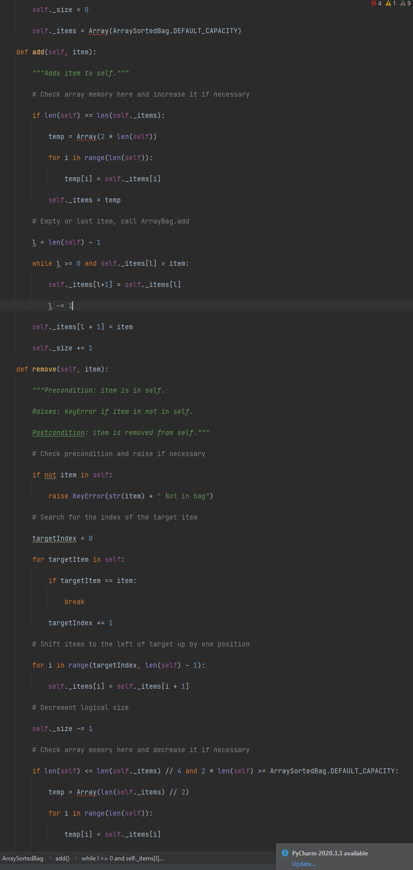Click the 'temp = Array(len(self._items) // 2)' line
The height and width of the screenshot is (870, 413).
pos(119,792)
